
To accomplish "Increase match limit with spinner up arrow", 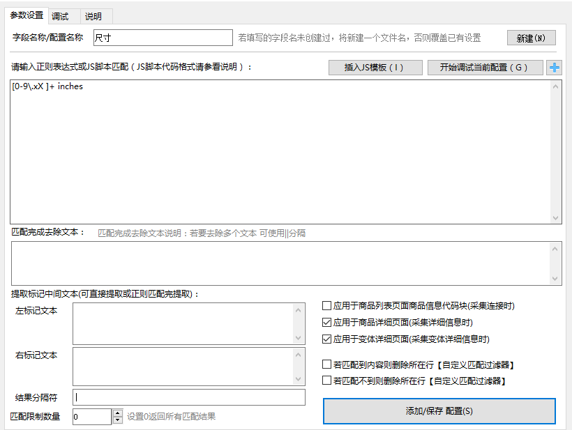I will tap(117, 413).
